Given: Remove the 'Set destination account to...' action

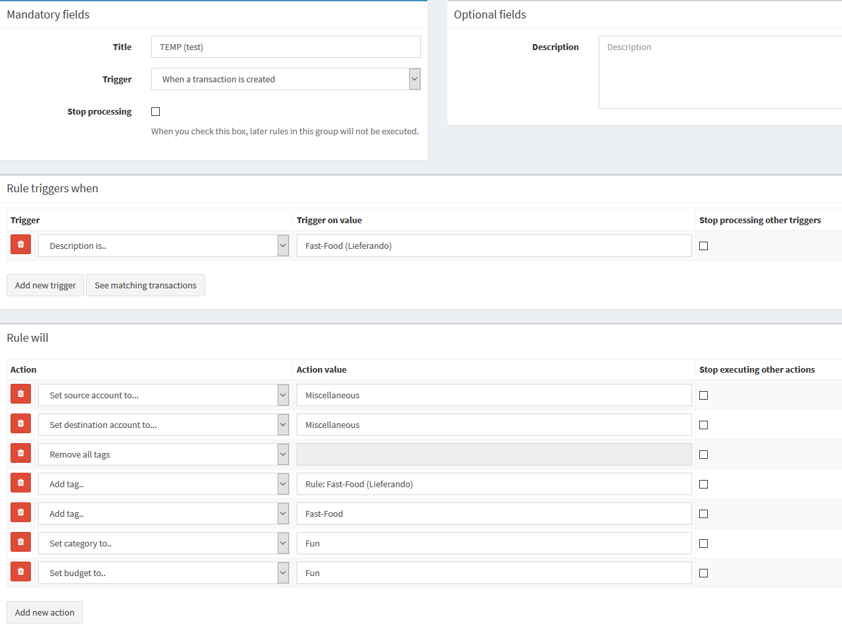Looking at the screenshot, I should [20, 423].
